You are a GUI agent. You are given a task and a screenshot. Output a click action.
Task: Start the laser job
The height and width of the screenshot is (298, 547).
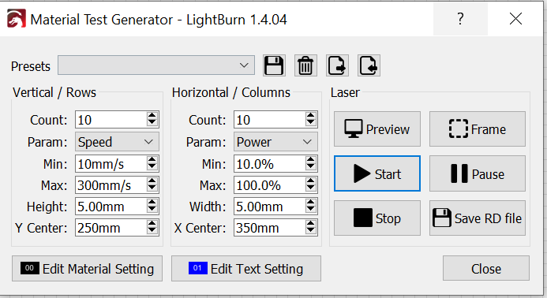tap(377, 173)
